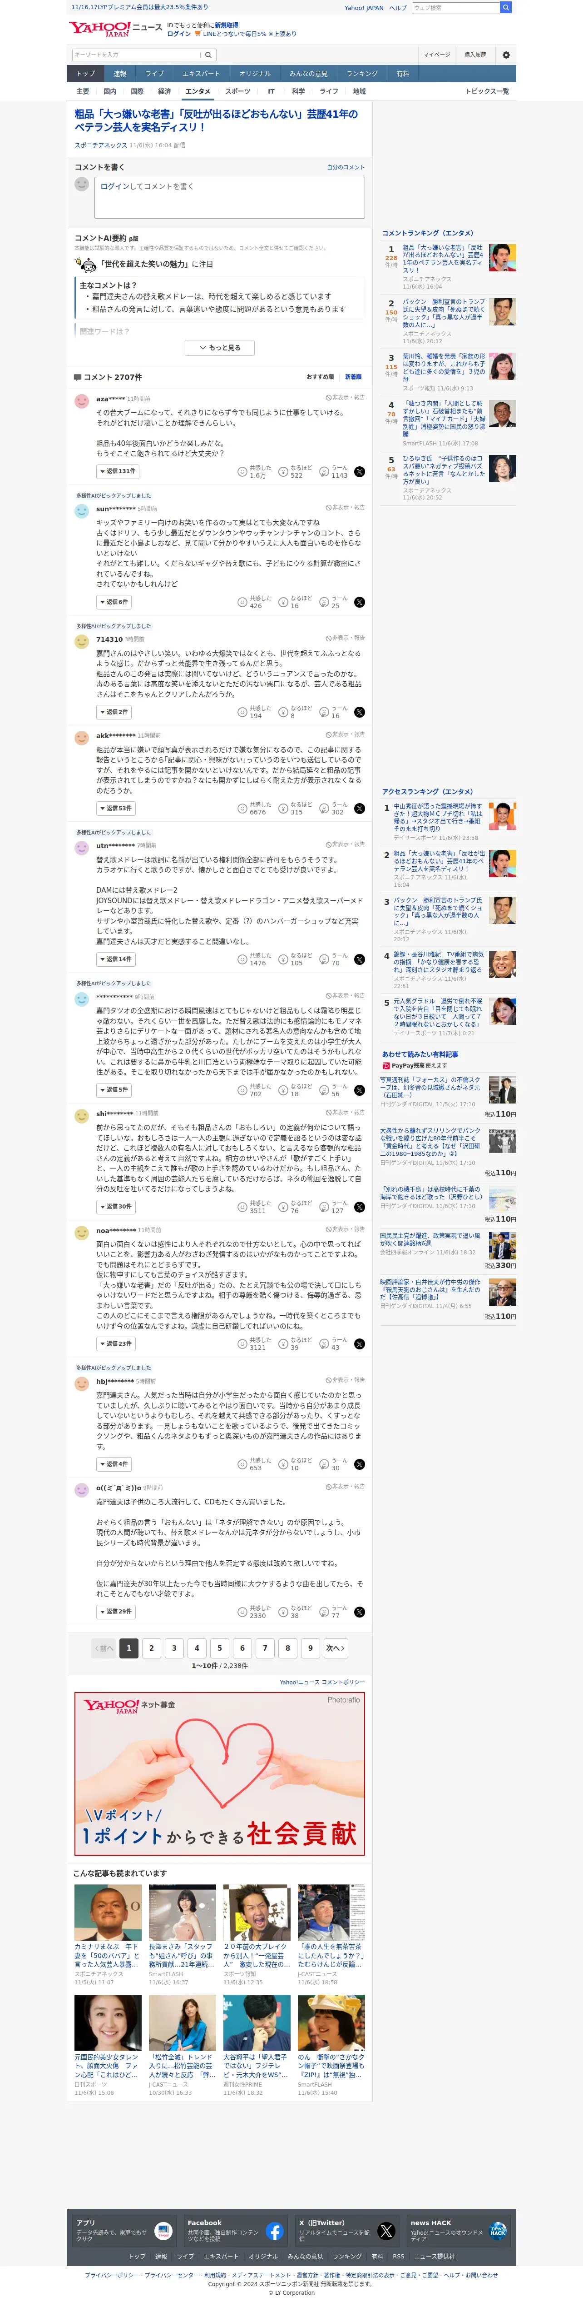This screenshot has width=583, height=2307.
Task: Click the keyword search magnifier icon
Action: point(208,55)
